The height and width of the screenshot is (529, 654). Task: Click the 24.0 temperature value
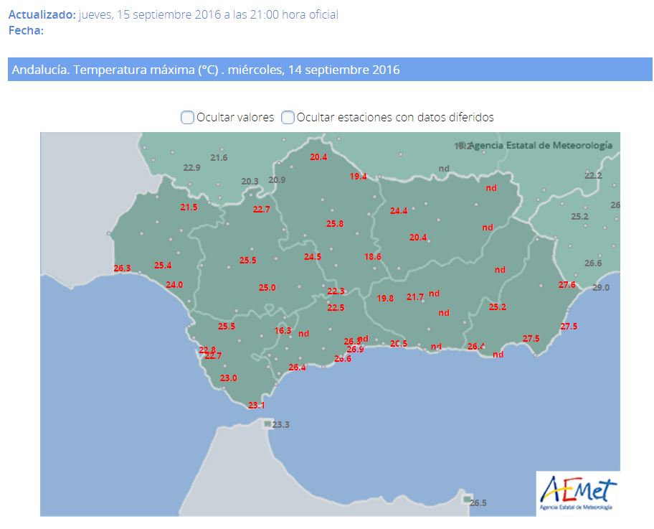coord(174,285)
